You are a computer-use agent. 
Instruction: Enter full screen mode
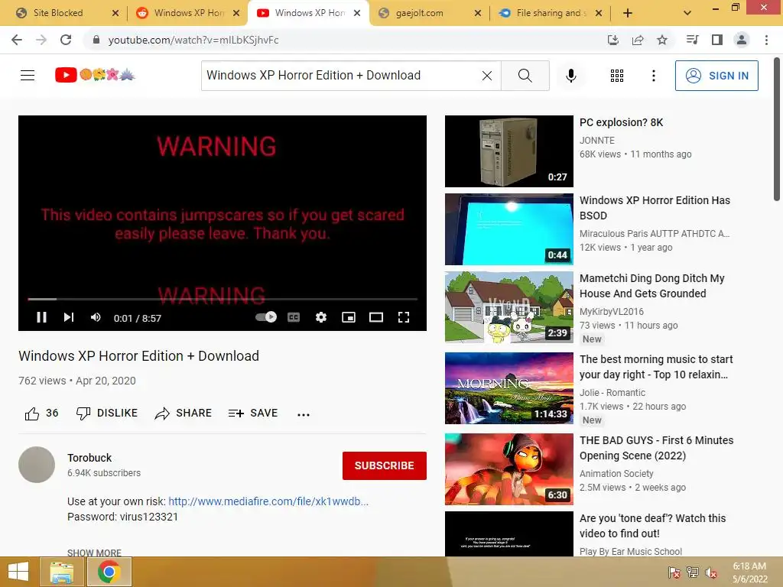click(404, 317)
